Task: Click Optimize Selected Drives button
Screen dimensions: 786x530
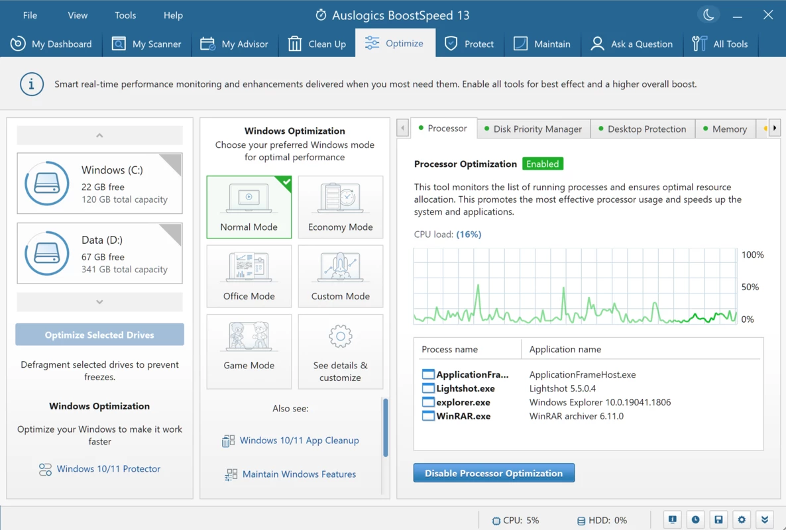Action: pos(100,335)
